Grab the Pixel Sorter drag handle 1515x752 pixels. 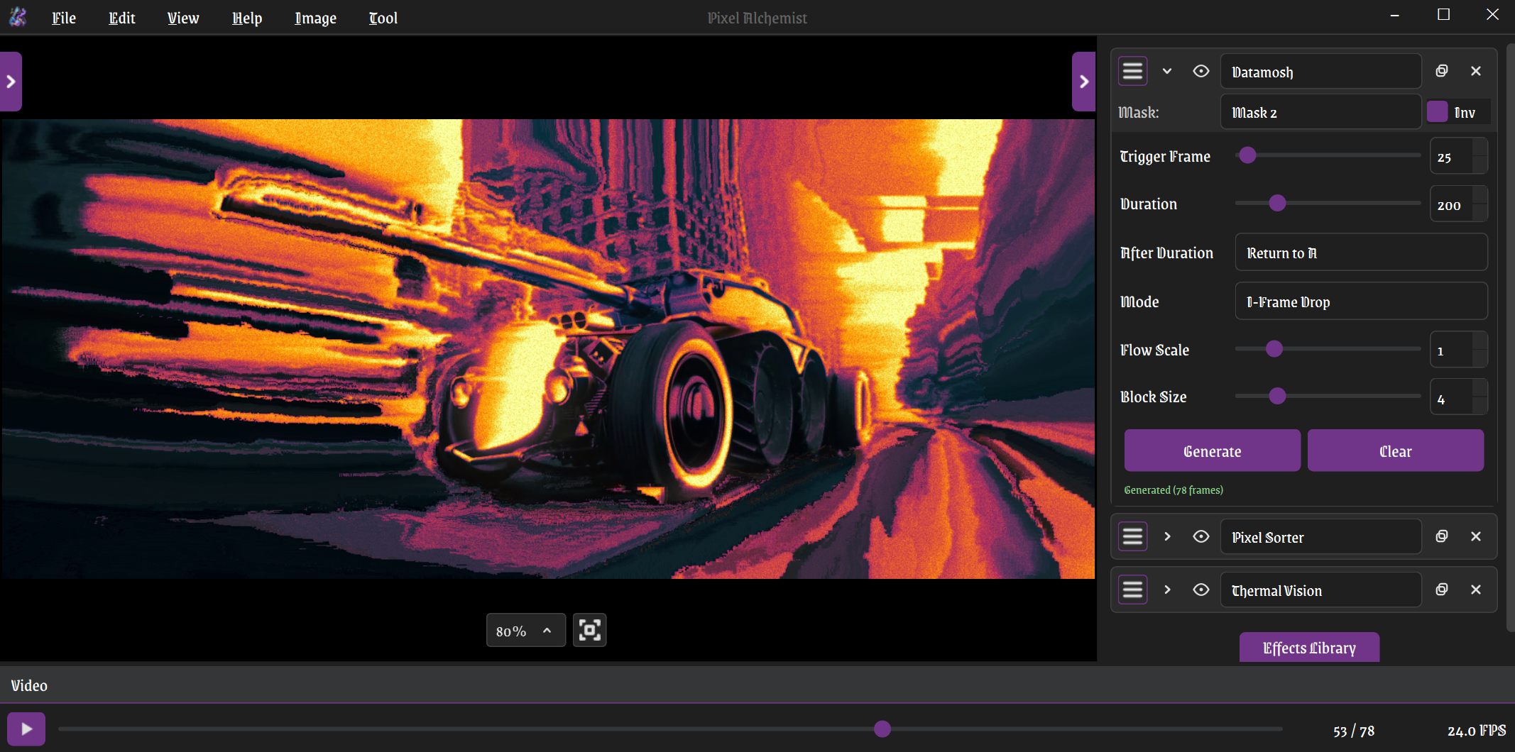(x=1133, y=536)
